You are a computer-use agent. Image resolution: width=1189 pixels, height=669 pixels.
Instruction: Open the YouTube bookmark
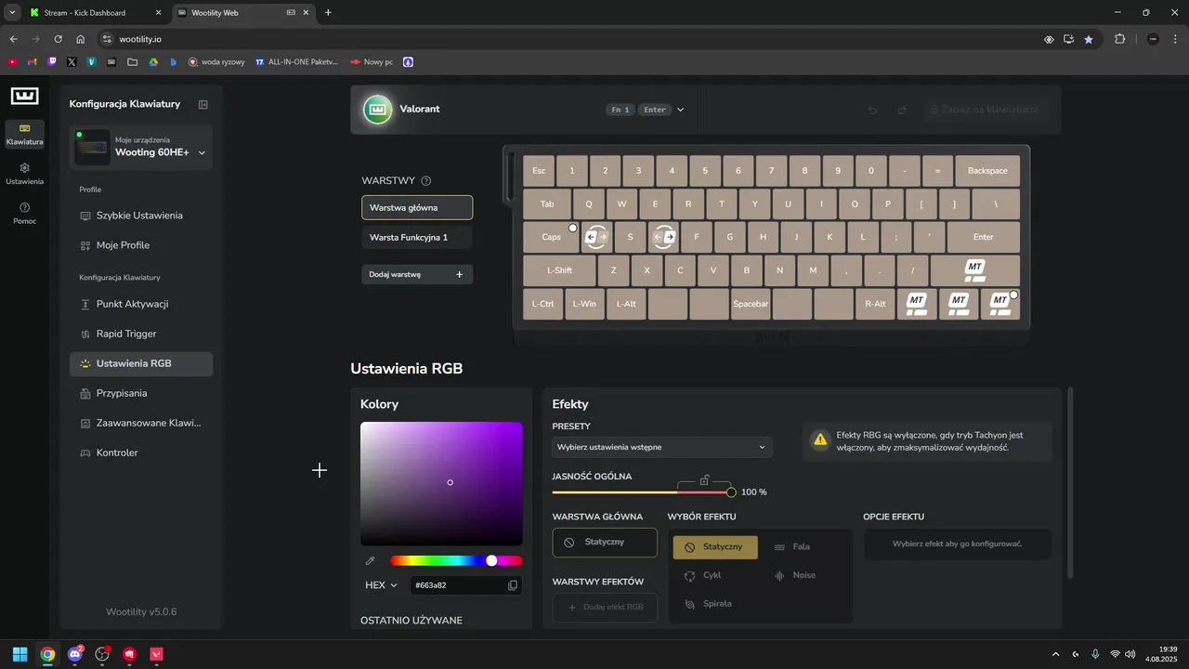click(x=12, y=62)
